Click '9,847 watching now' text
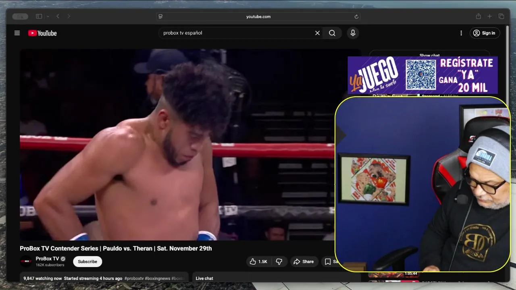 [x=43, y=278]
